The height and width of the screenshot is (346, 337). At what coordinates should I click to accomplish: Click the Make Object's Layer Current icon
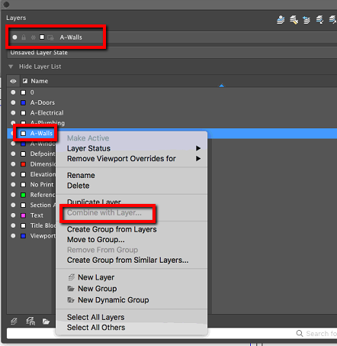(x=281, y=20)
